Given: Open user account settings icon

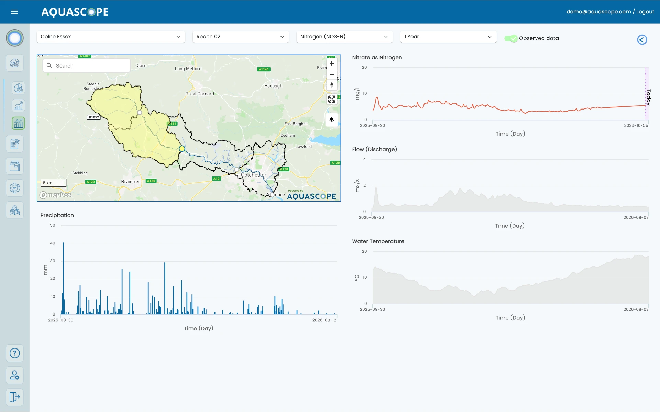Looking at the screenshot, I should click(x=14, y=375).
